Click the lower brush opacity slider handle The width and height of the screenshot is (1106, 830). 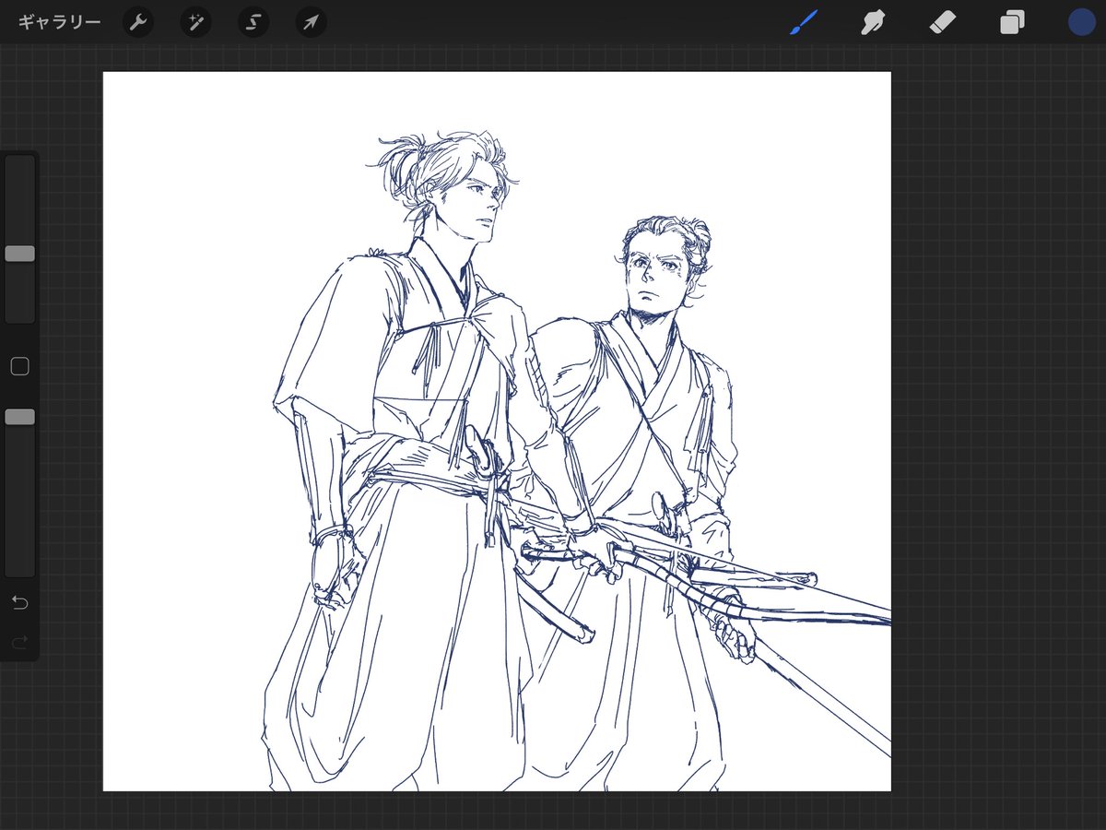pyautogui.click(x=19, y=418)
